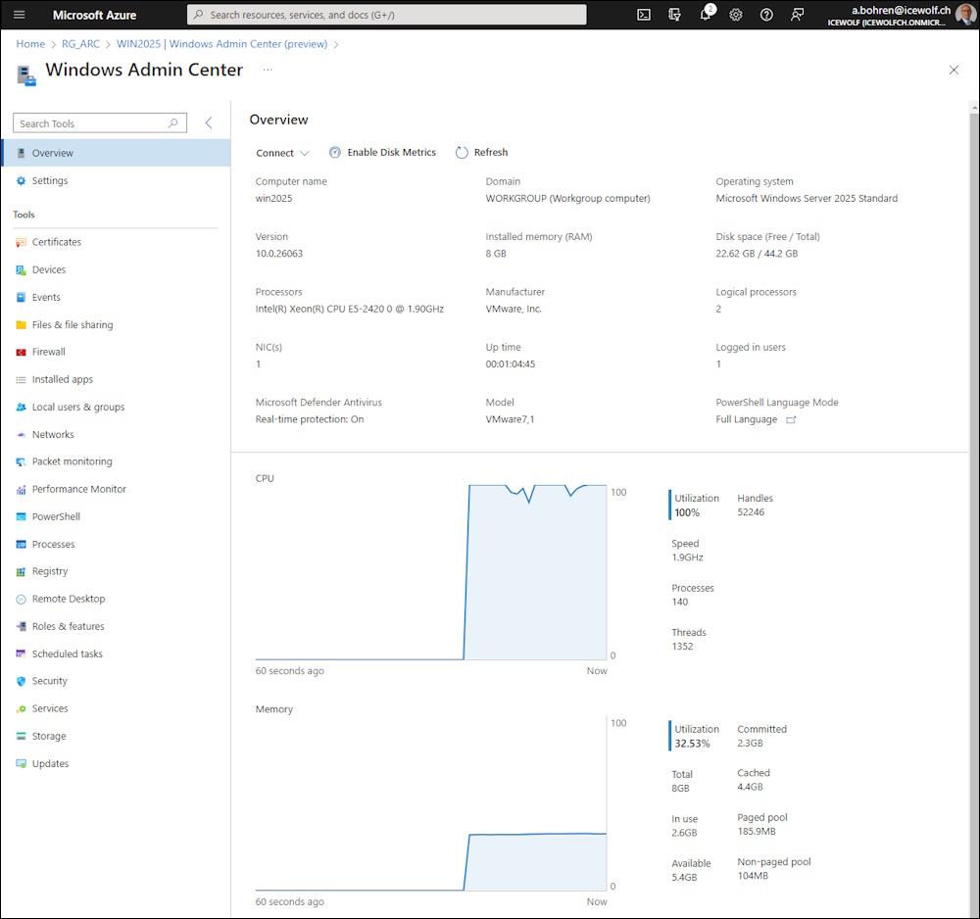Image resolution: width=980 pixels, height=919 pixels.
Task: Select the Overview menu item
Action: 117,153
